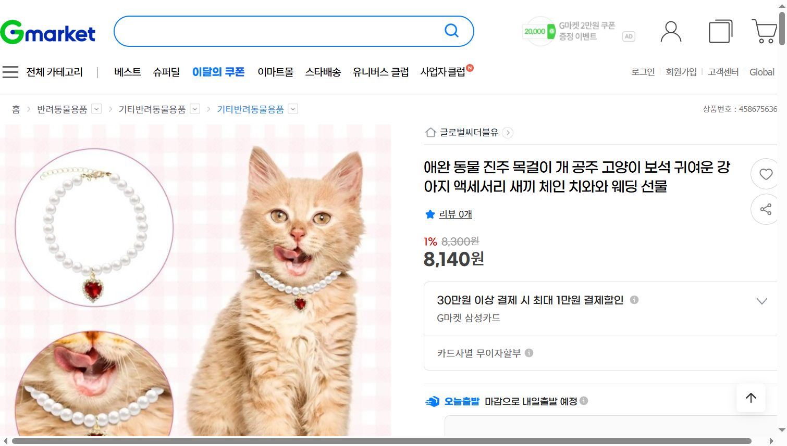787x446 pixels.
Task: Expand the 반려동물용품 breadcrumb dropdown
Action: coord(96,109)
